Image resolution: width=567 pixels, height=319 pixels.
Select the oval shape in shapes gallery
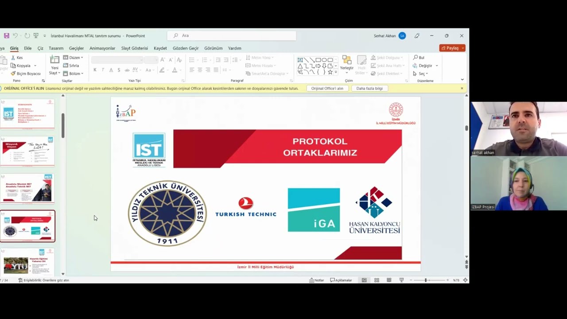click(x=324, y=60)
